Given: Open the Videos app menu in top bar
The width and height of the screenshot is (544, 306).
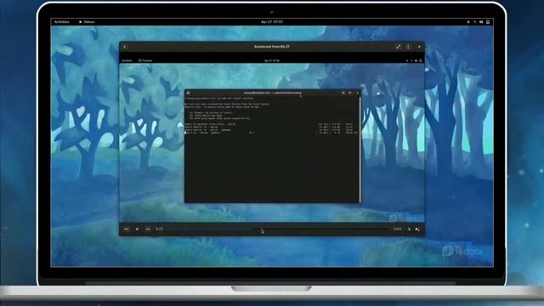Looking at the screenshot, I should click(x=87, y=22).
